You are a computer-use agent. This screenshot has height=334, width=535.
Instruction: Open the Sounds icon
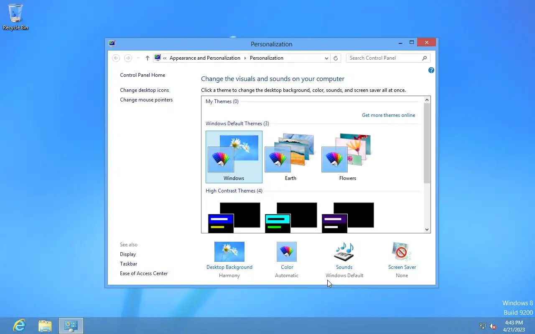(x=344, y=252)
